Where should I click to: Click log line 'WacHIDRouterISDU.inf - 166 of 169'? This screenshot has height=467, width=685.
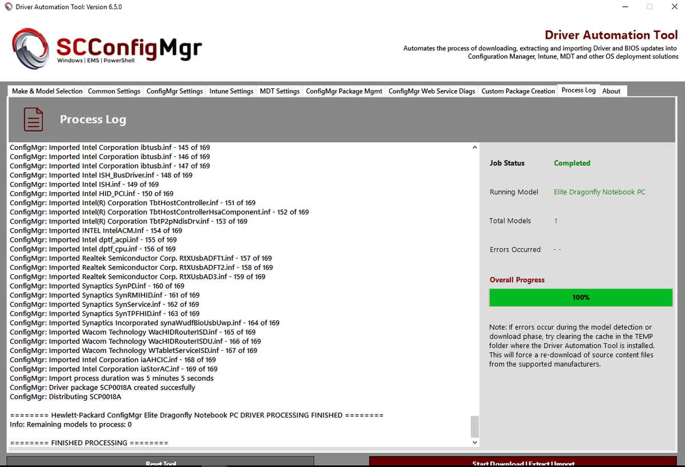click(135, 341)
